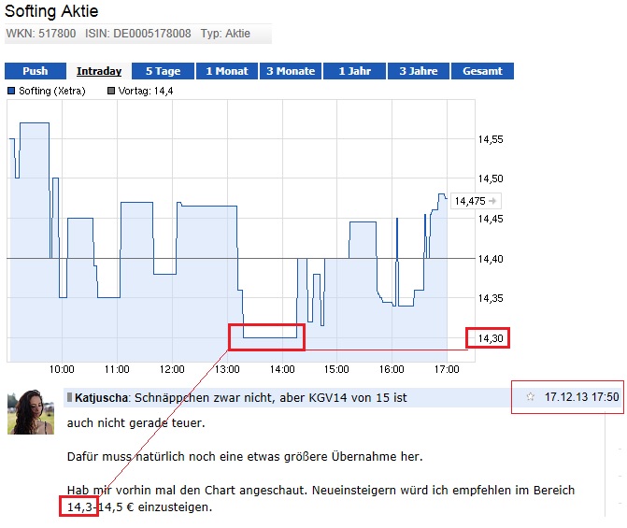Screen dimensions: 627x528
Task: Click the 14,45 axis value
Action: tap(491, 219)
